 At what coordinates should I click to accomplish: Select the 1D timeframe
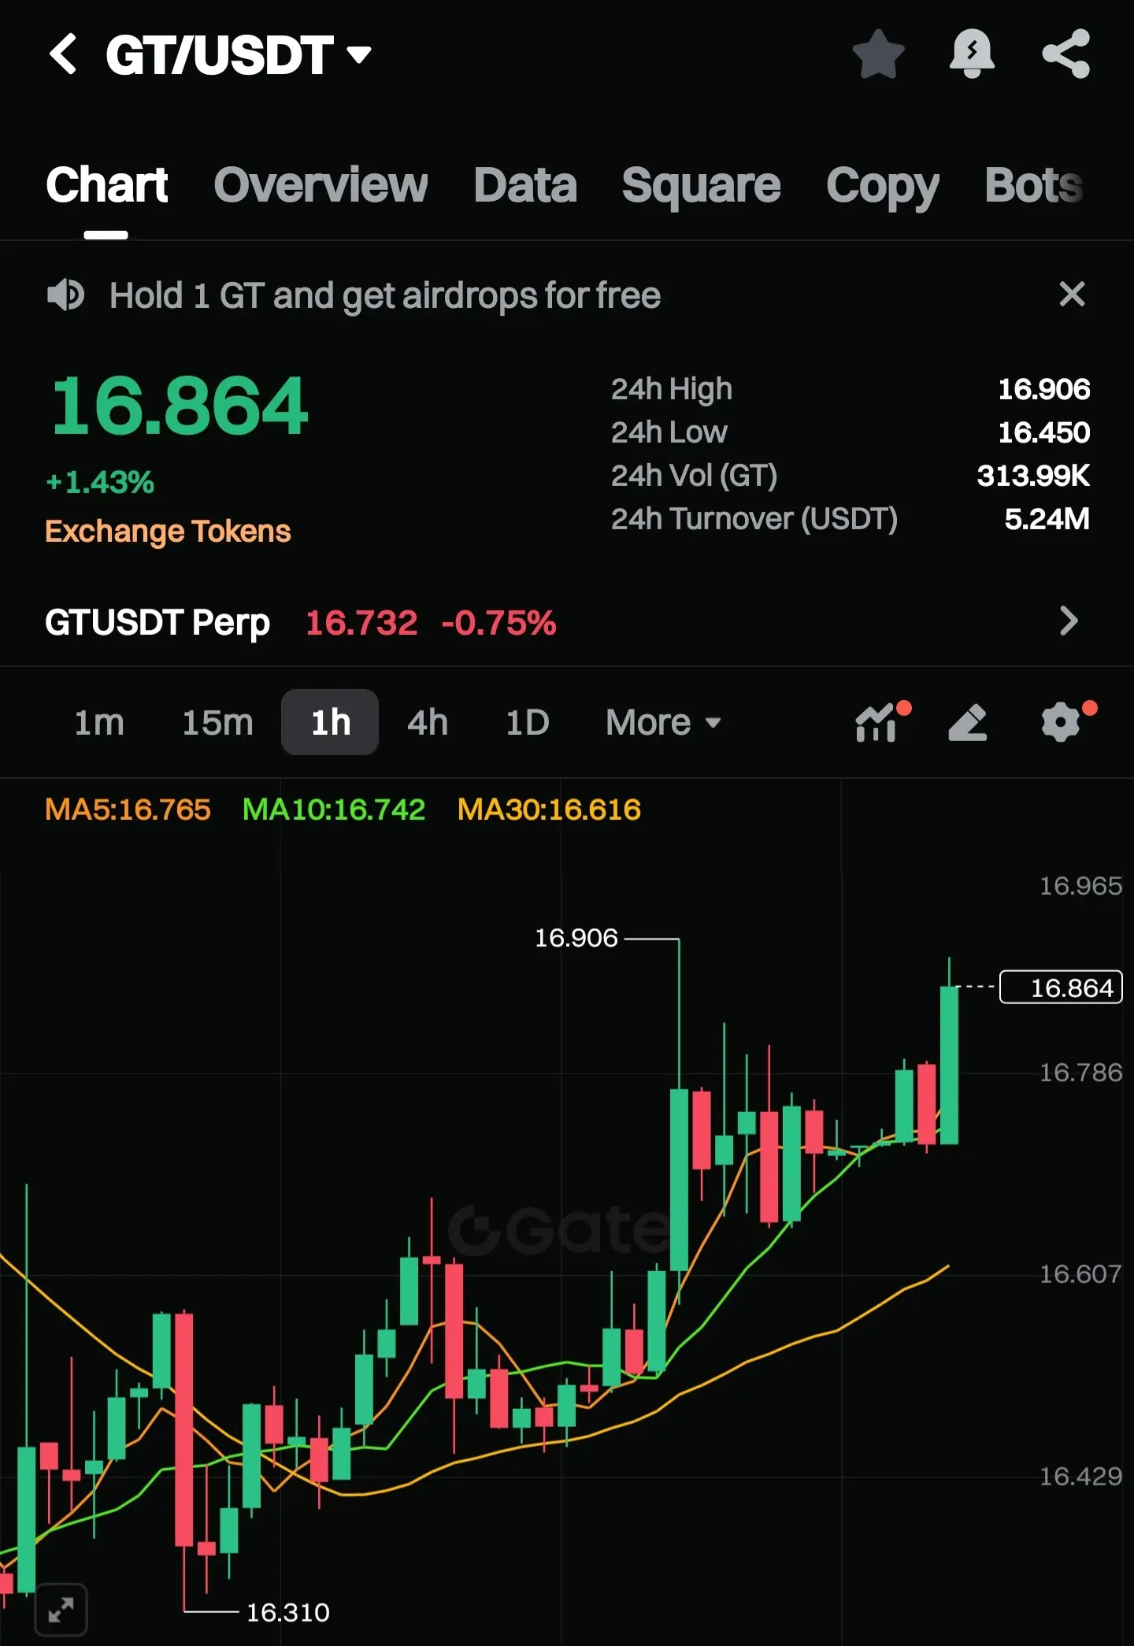click(x=527, y=722)
